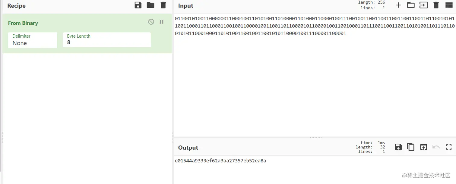Screen dimensions: 456x184
Task: Disable the From Binary operation
Action: pos(151,22)
